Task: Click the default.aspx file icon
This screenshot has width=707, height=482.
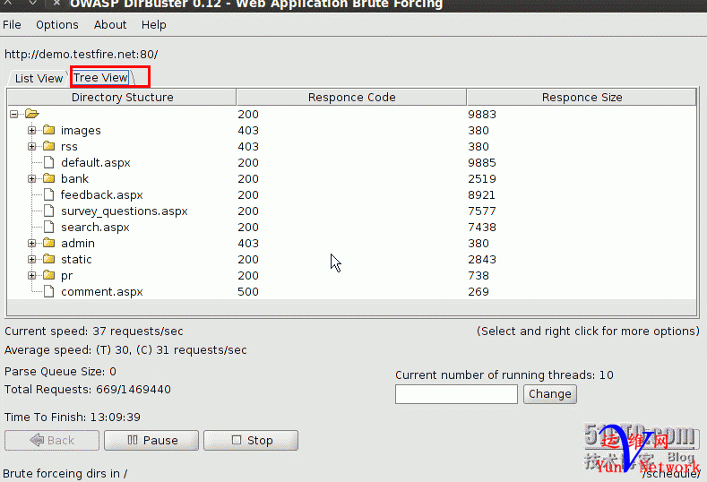Action: [x=48, y=162]
